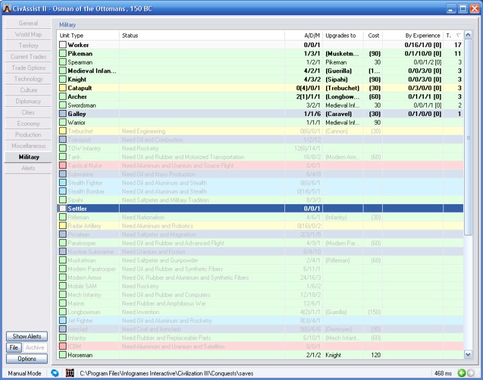This screenshot has height=380, width=483.
Task: Open the Culture tab
Action: coord(28,90)
